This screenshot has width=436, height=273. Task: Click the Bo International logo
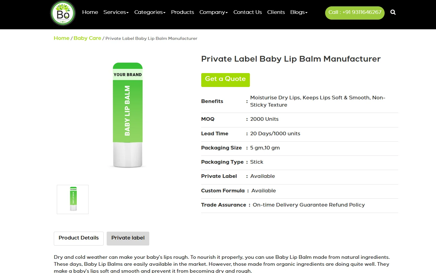click(63, 13)
